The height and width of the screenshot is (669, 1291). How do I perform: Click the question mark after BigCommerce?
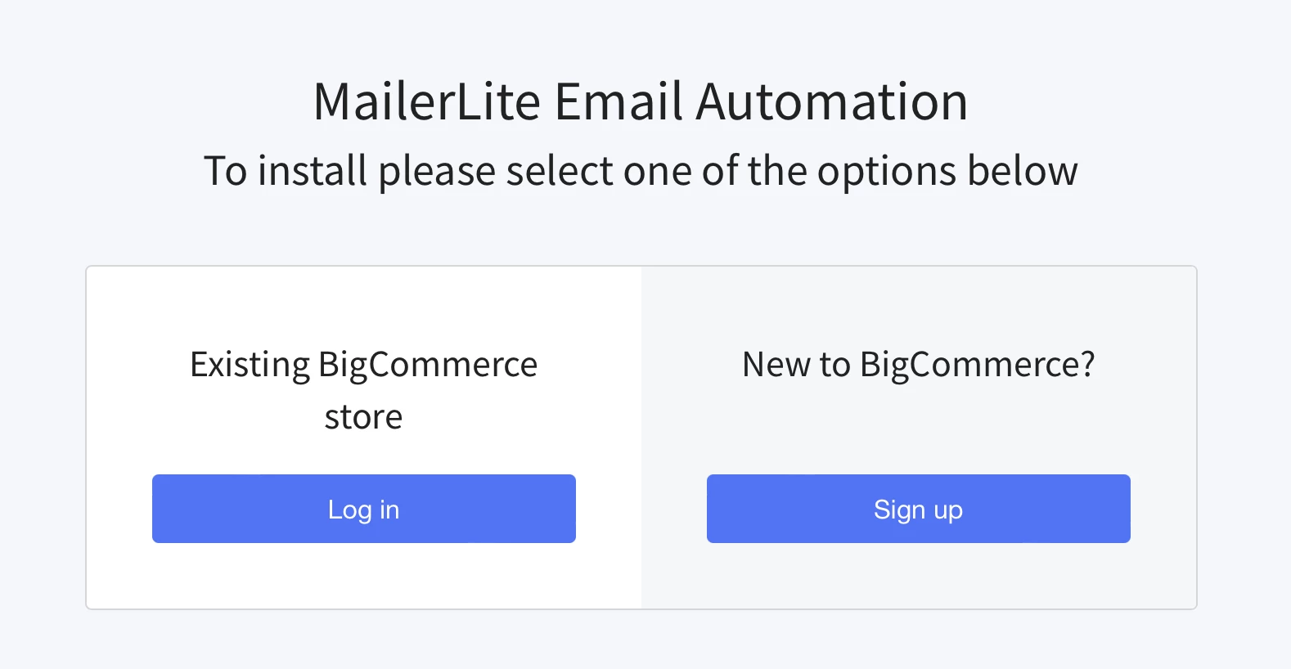tap(1087, 364)
